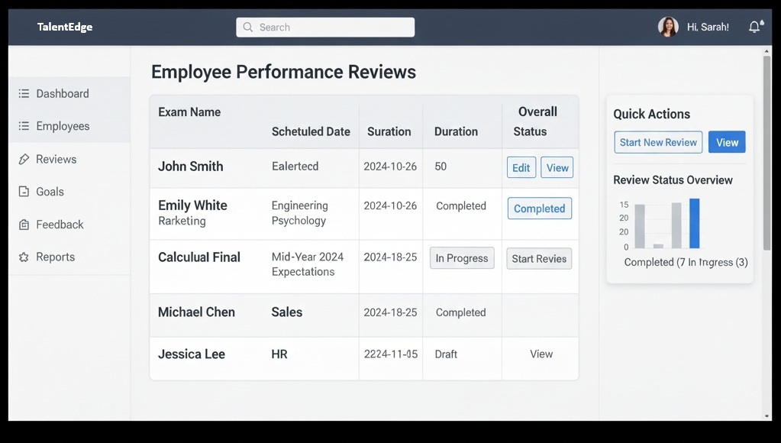Click Start Review for Calculual Final row
Image resolution: width=781 pixels, height=443 pixels.
(x=539, y=259)
